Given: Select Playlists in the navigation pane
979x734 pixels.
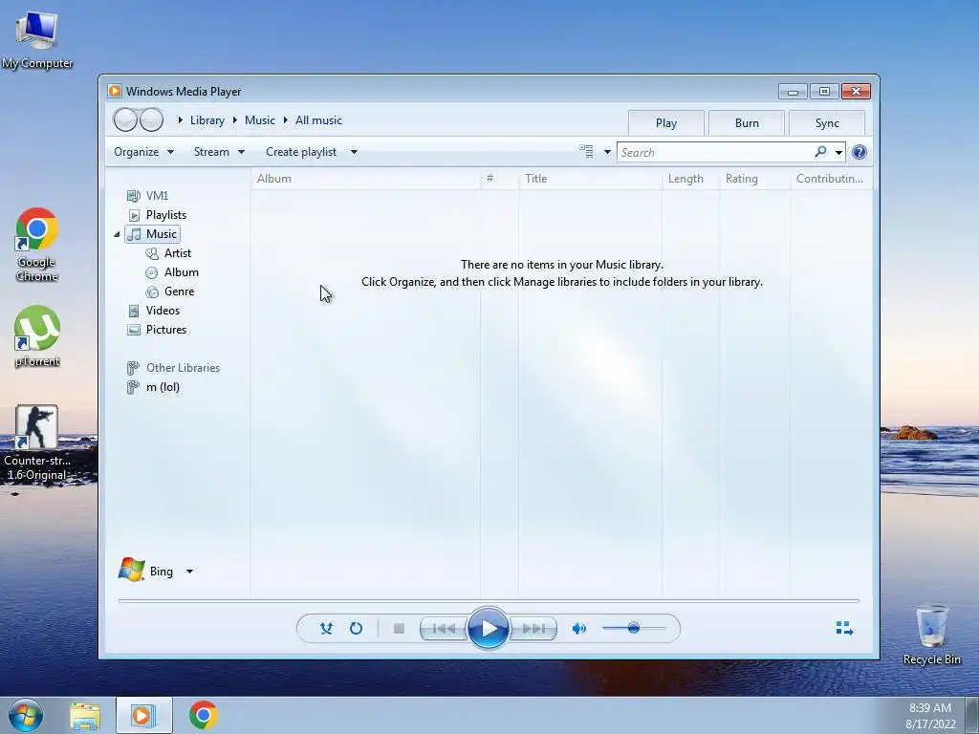Looking at the screenshot, I should pos(158,215).
